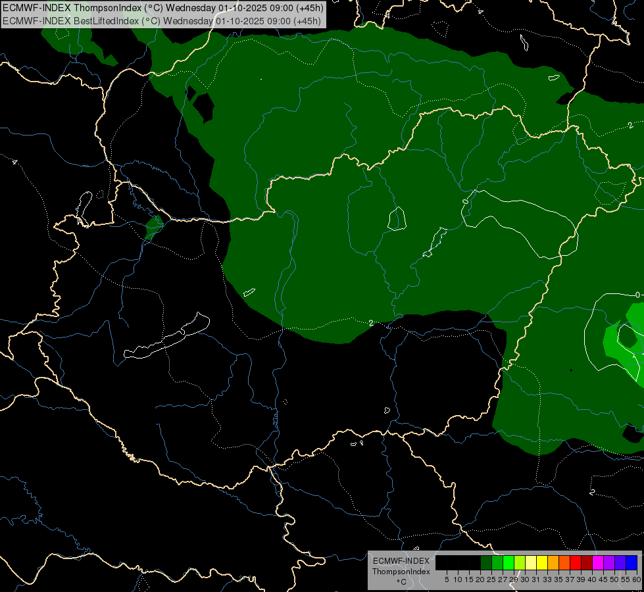This screenshot has height=592, width=644.
Task: Click the °C unit label in legend
Action: tap(401, 582)
